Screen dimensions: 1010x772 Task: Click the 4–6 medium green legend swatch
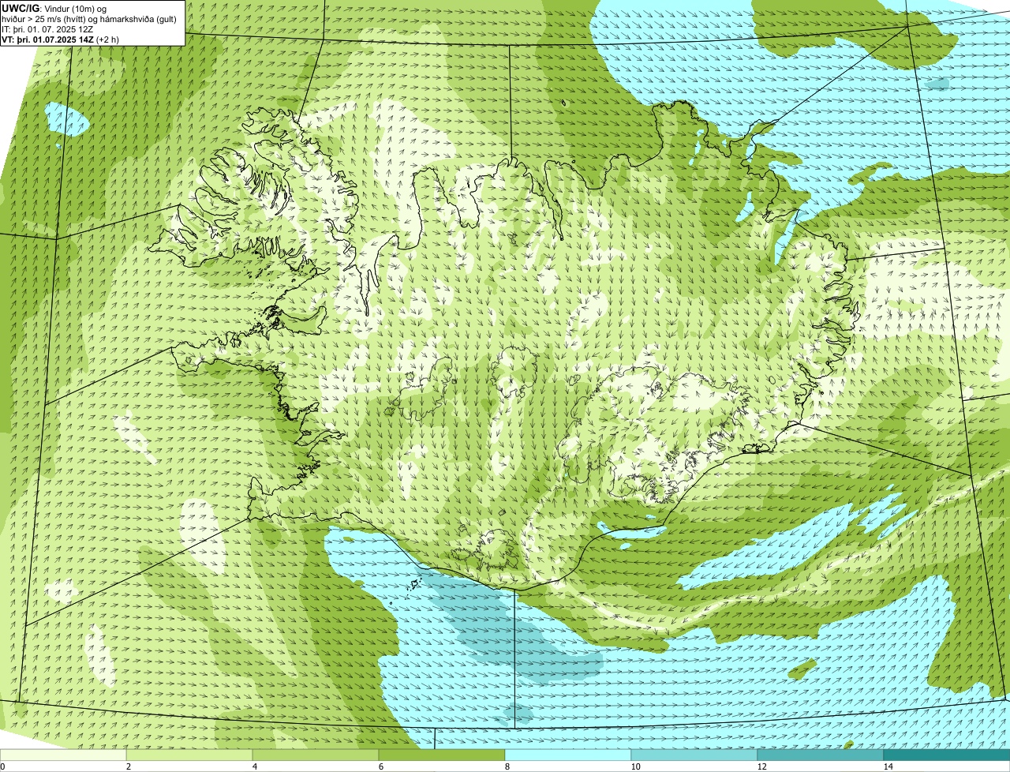point(316,755)
